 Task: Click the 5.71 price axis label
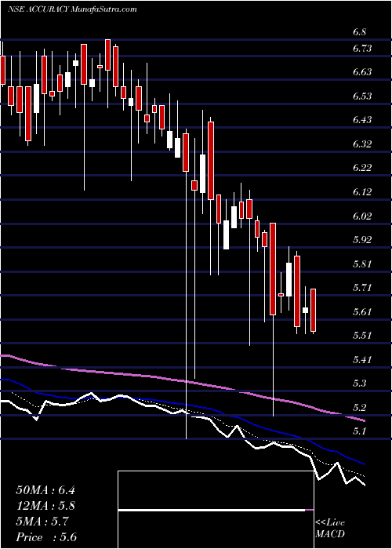pos(362,288)
